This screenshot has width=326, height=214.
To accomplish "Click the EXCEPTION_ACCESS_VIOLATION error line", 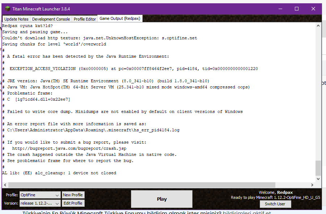I will pyautogui.click(x=130, y=69).
